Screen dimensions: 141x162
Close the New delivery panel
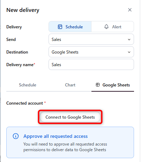pyautogui.click(x=130, y=10)
